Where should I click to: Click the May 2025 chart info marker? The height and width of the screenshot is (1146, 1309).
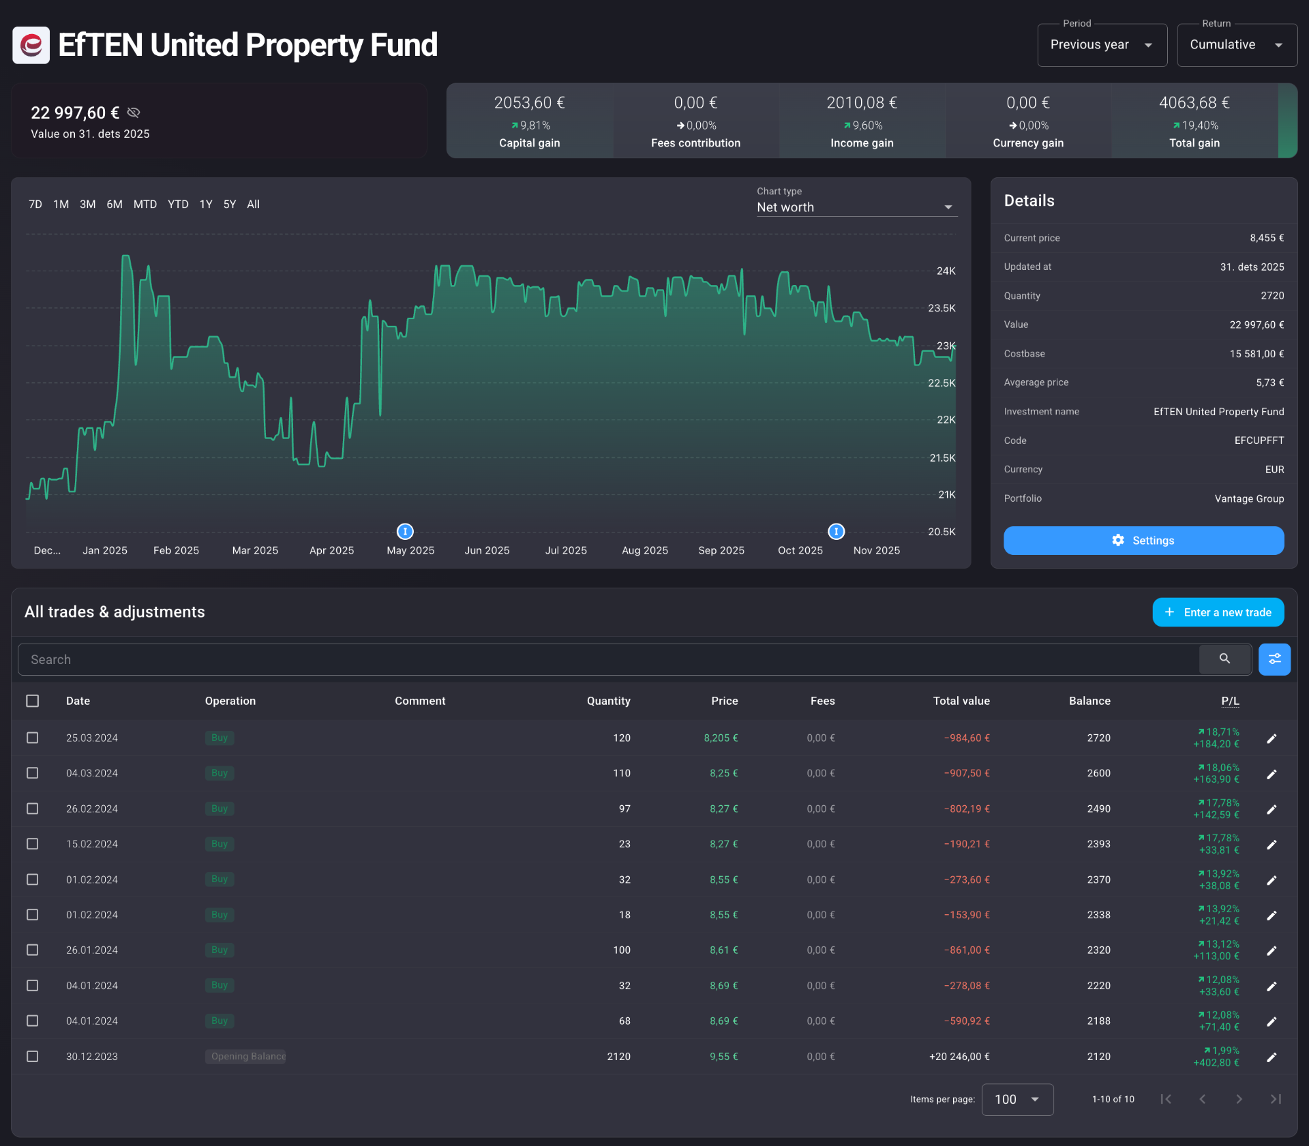tap(405, 531)
